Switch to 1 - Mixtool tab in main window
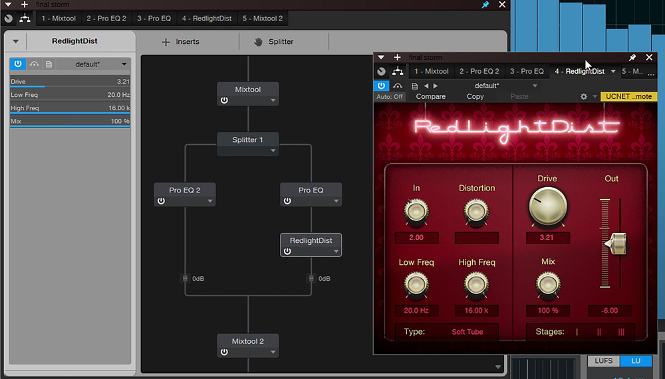The height and width of the screenshot is (379, 665). [x=59, y=18]
